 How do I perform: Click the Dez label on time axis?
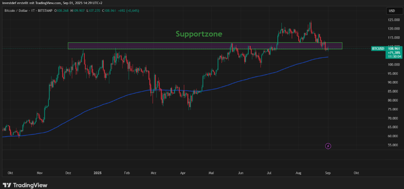68,173
